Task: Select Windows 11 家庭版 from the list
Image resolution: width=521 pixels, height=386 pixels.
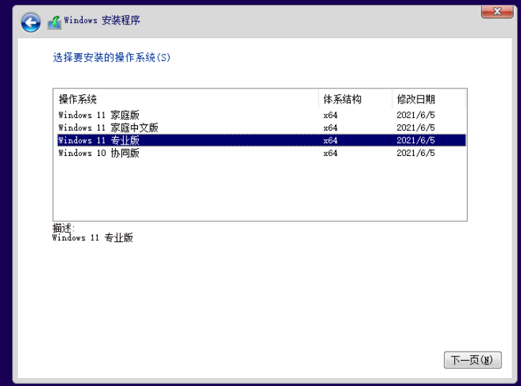Action: pos(98,115)
